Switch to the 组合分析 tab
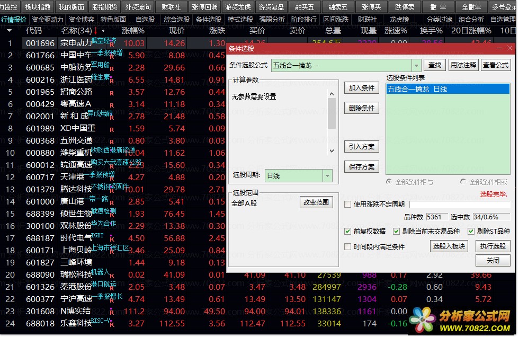519x337 pixels. [471, 20]
